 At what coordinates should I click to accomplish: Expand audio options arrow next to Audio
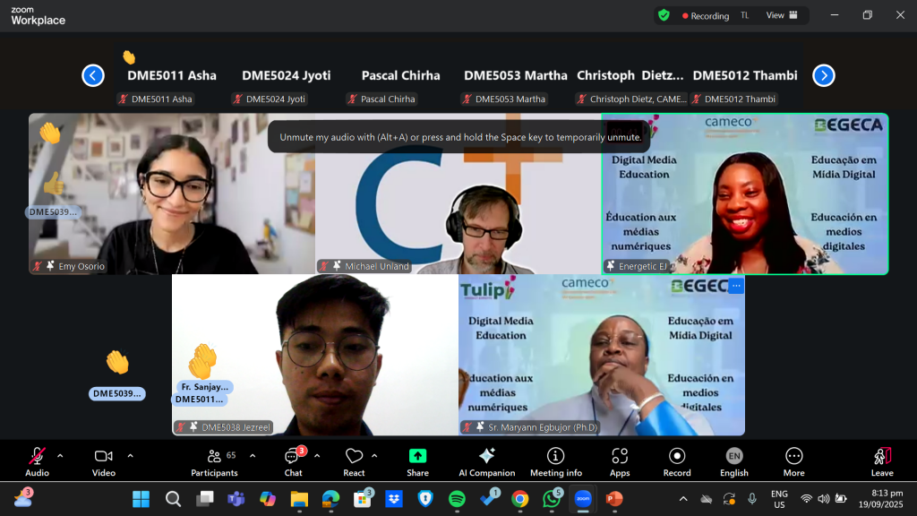[x=60, y=456]
